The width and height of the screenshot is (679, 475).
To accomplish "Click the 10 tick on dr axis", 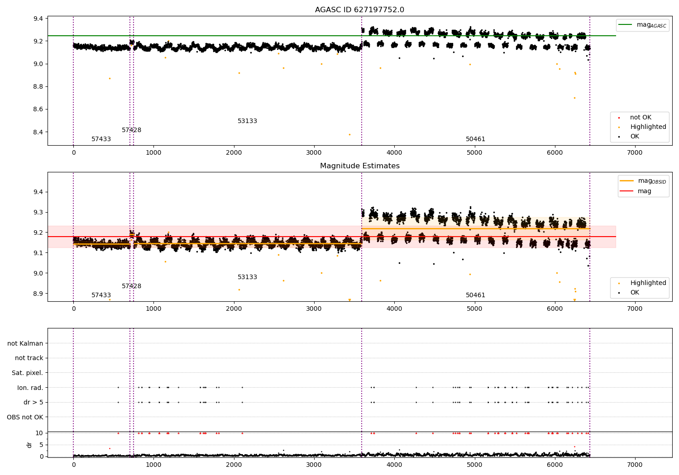I will 39,433.
